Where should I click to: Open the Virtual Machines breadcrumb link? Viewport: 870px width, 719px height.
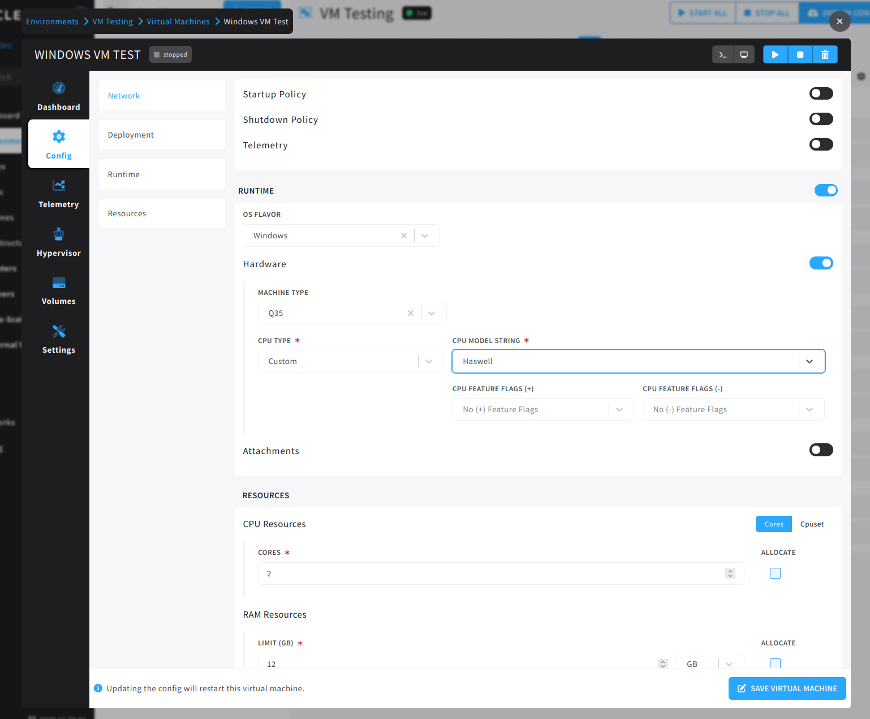178,21
